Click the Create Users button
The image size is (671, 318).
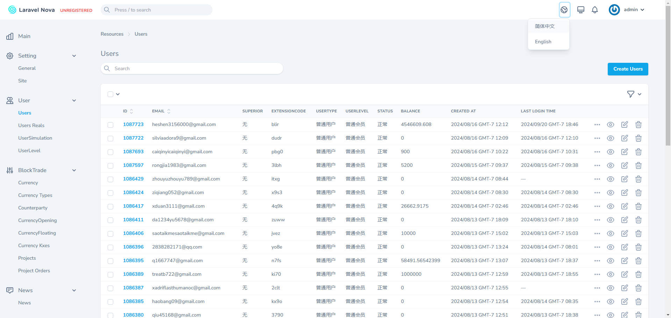point(628,69)
